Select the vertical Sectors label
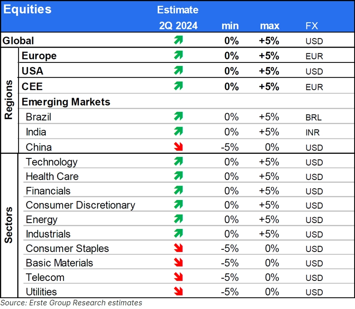The image size is (355, 309). tap(9, 225)
